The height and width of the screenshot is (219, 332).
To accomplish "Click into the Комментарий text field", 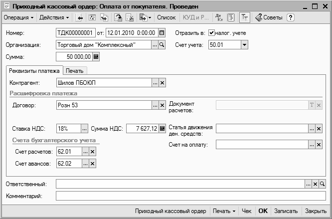I will tap(189, 196).
